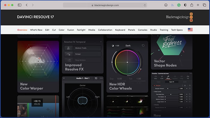Open the Keyboard link
The height and width of the screenshot is (118, 210).
tap(120, 30)
